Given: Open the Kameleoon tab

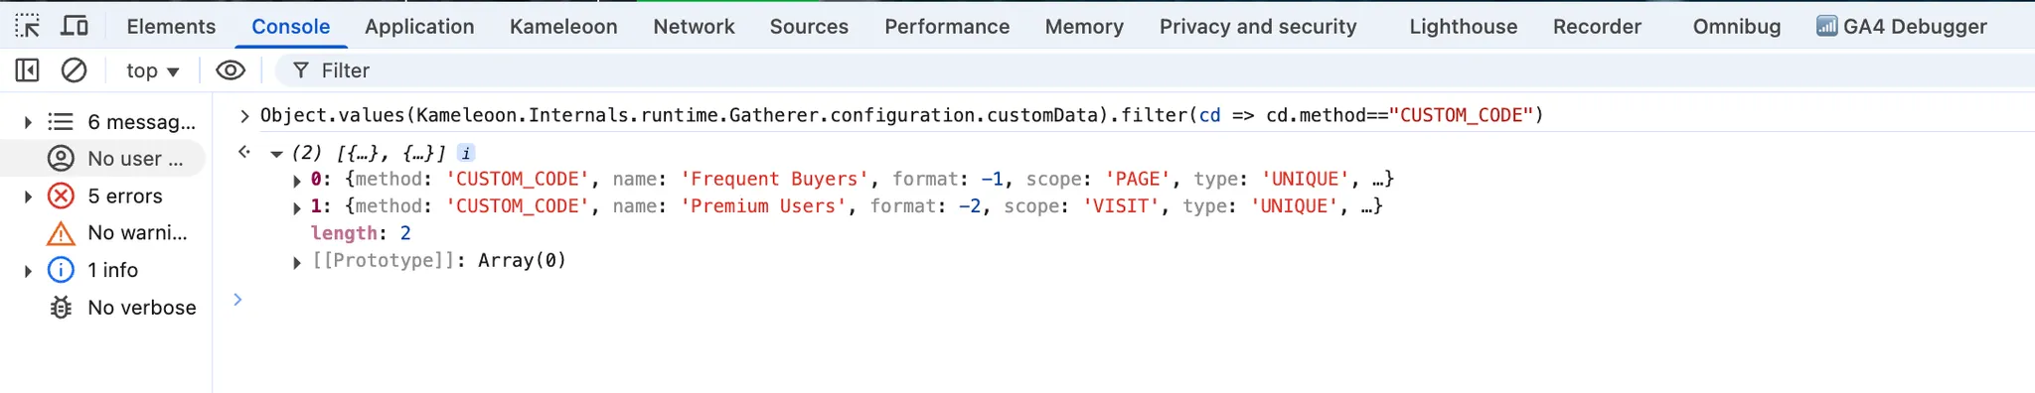Looking at the screenshot, I should (563, 27).
